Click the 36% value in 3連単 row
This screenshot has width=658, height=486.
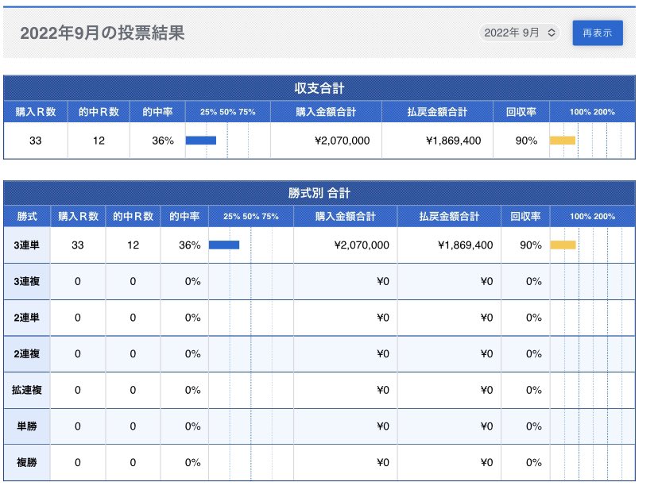[x=190, y=245]
